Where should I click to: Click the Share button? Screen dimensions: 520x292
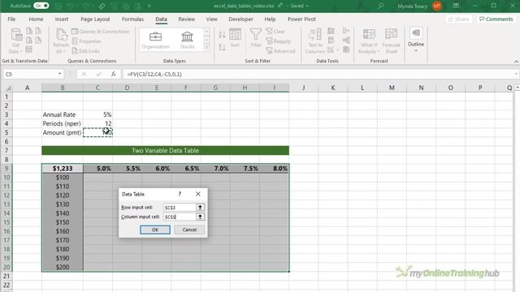(459, 19)
